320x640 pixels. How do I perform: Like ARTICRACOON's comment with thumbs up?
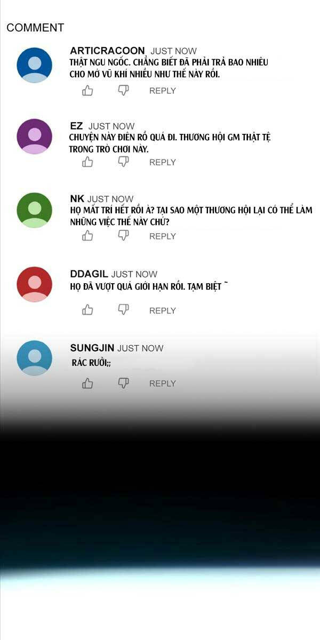[87, 91]
